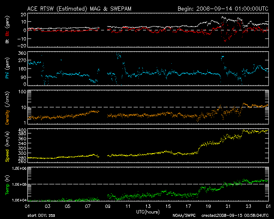
Task: Click the 21 hour tick label
Action: [x=228, y=207]
